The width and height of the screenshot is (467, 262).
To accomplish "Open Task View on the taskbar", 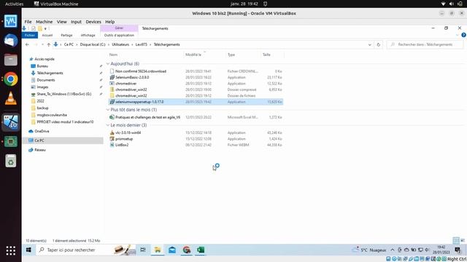I will point(143,250).
